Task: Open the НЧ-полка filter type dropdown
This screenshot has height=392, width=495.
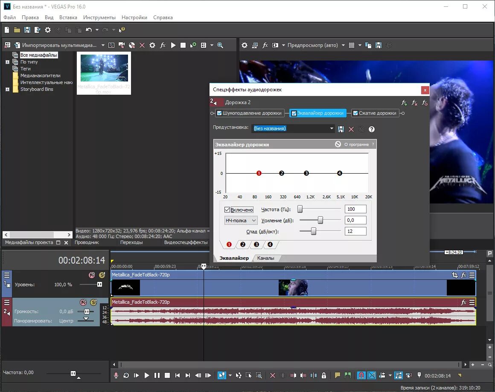Action: click(241, 220)
